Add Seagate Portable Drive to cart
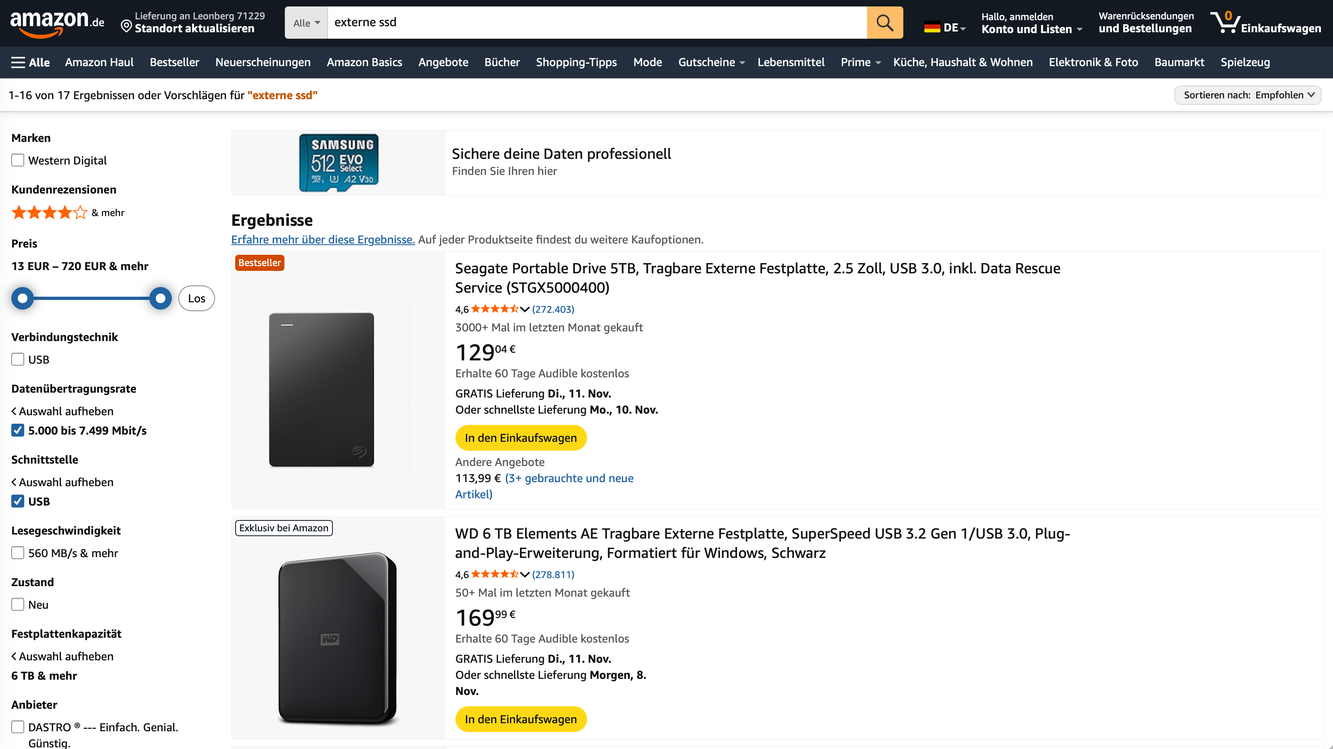Screen dimensions: 1333x749 [520, 438]
